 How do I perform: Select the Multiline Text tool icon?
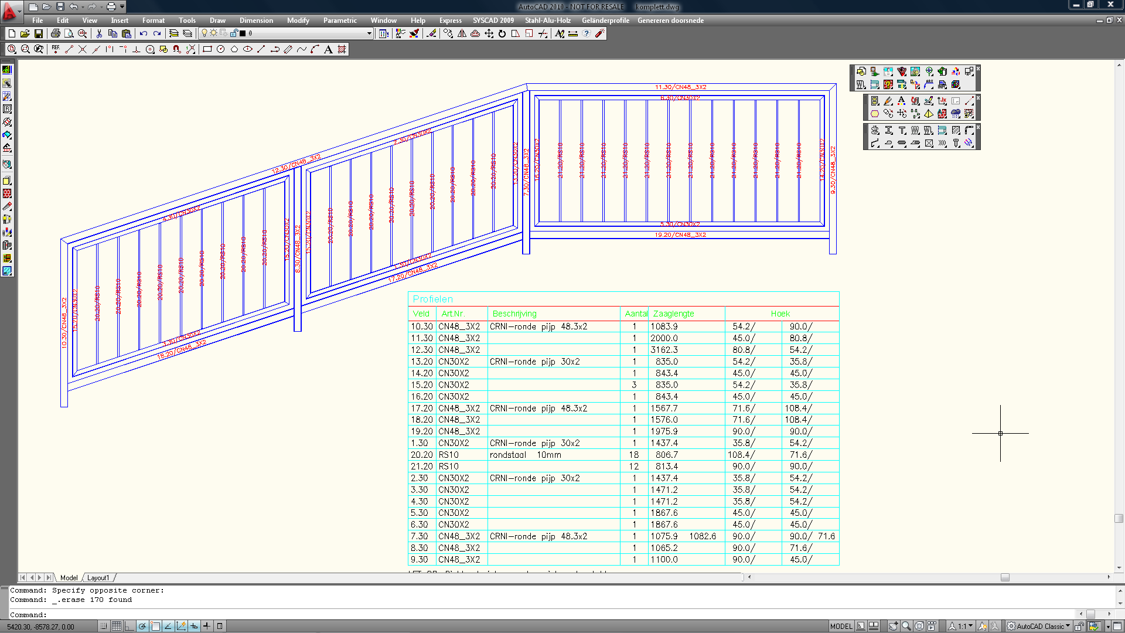coord(328,49)
